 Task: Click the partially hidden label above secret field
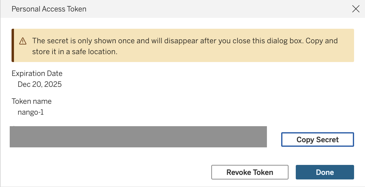(x=14, y=126)
